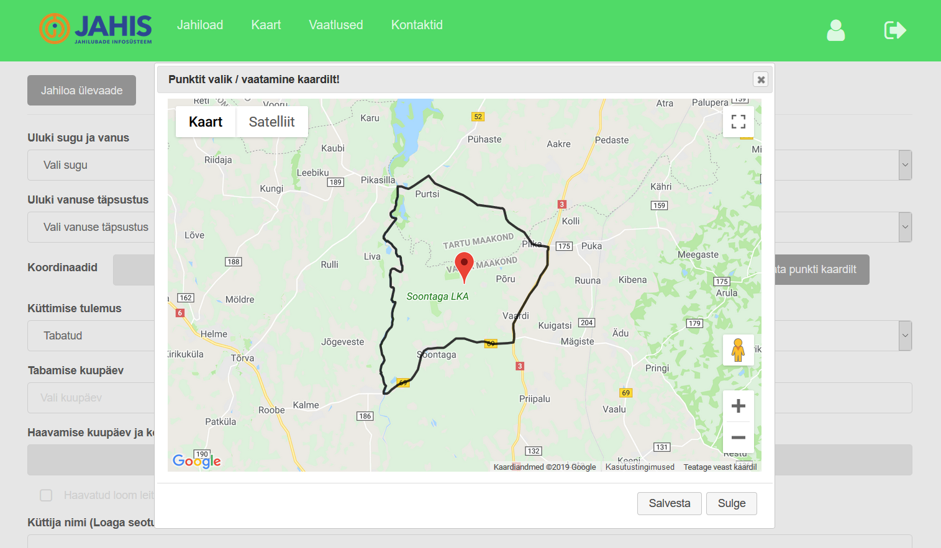The width and height of the screenshot is (941, 548).
Task: Open the Vaatlused menu item
Action: click(x=336, y=25)
